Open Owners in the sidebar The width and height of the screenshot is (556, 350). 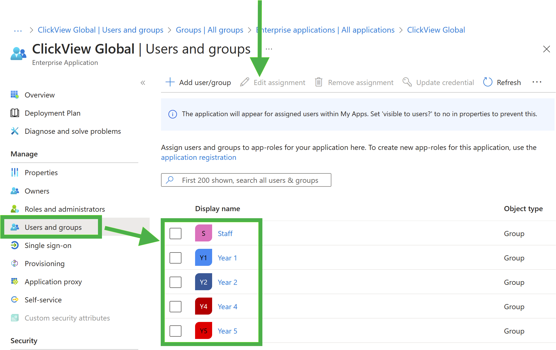pos(37,191)
